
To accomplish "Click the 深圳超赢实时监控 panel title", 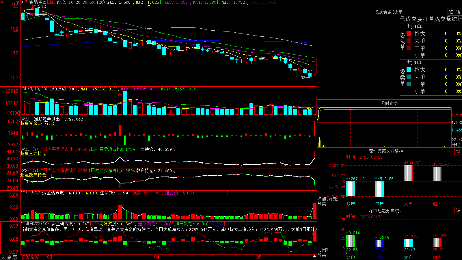I will pyautogui.click(x=386, y=151).
